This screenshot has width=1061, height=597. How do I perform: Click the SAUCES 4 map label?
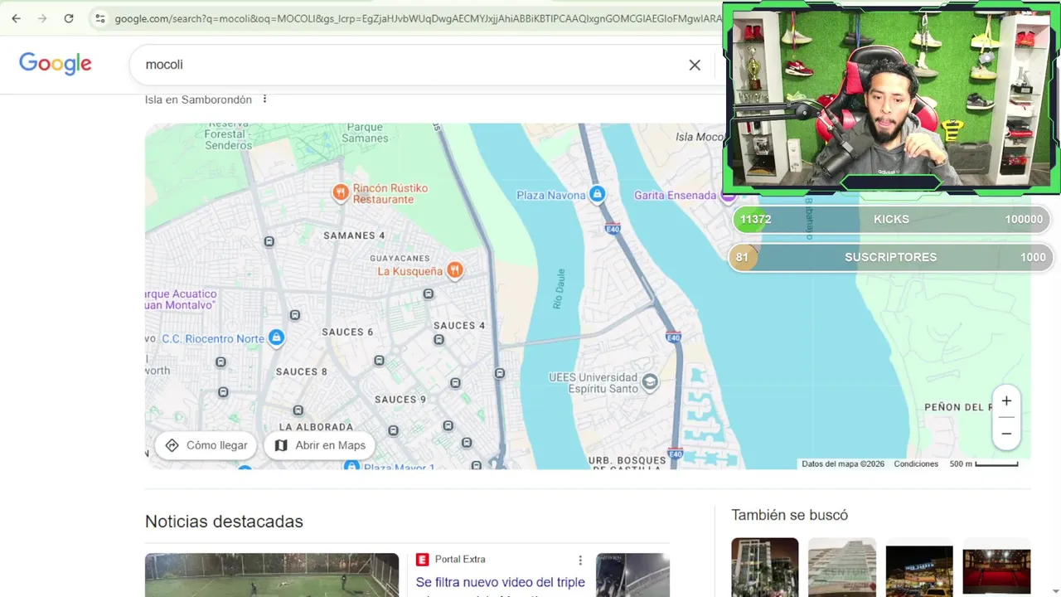459,326
